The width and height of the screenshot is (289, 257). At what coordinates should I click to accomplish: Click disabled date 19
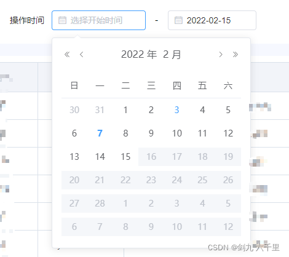(228, 157)
